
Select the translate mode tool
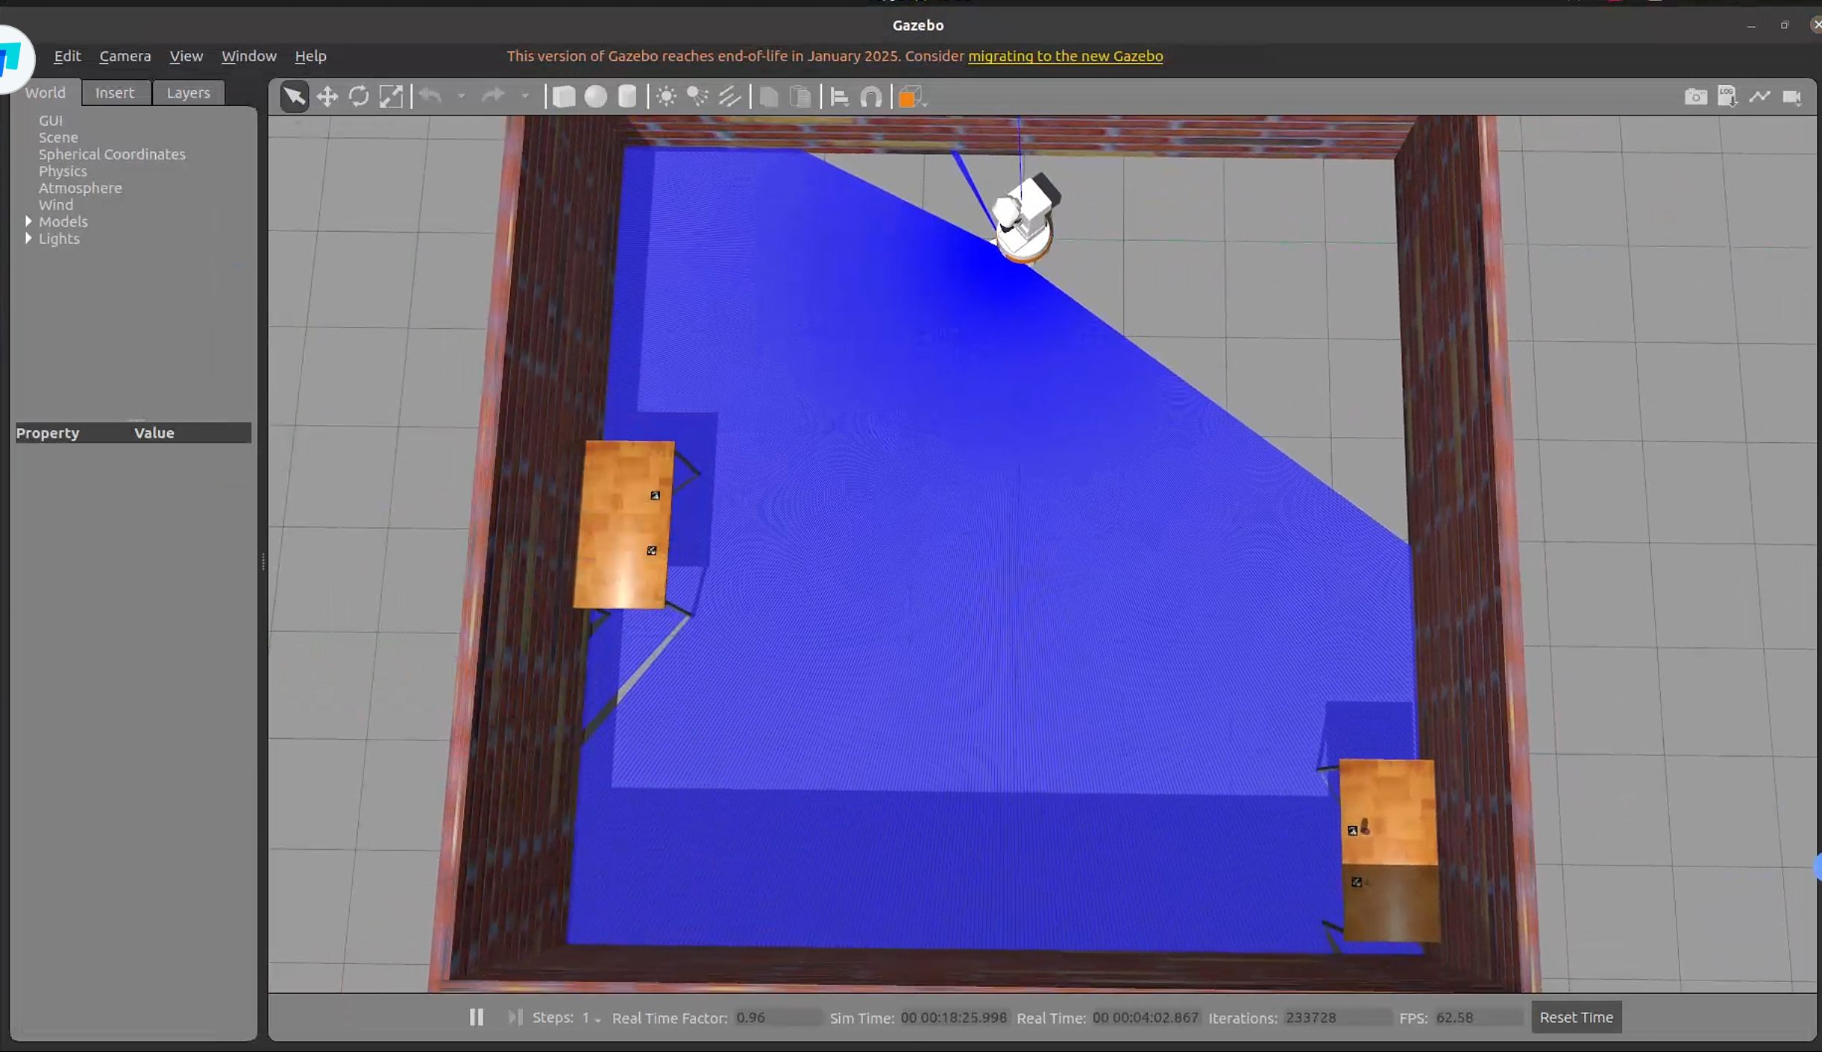click(x=327, y=96)
